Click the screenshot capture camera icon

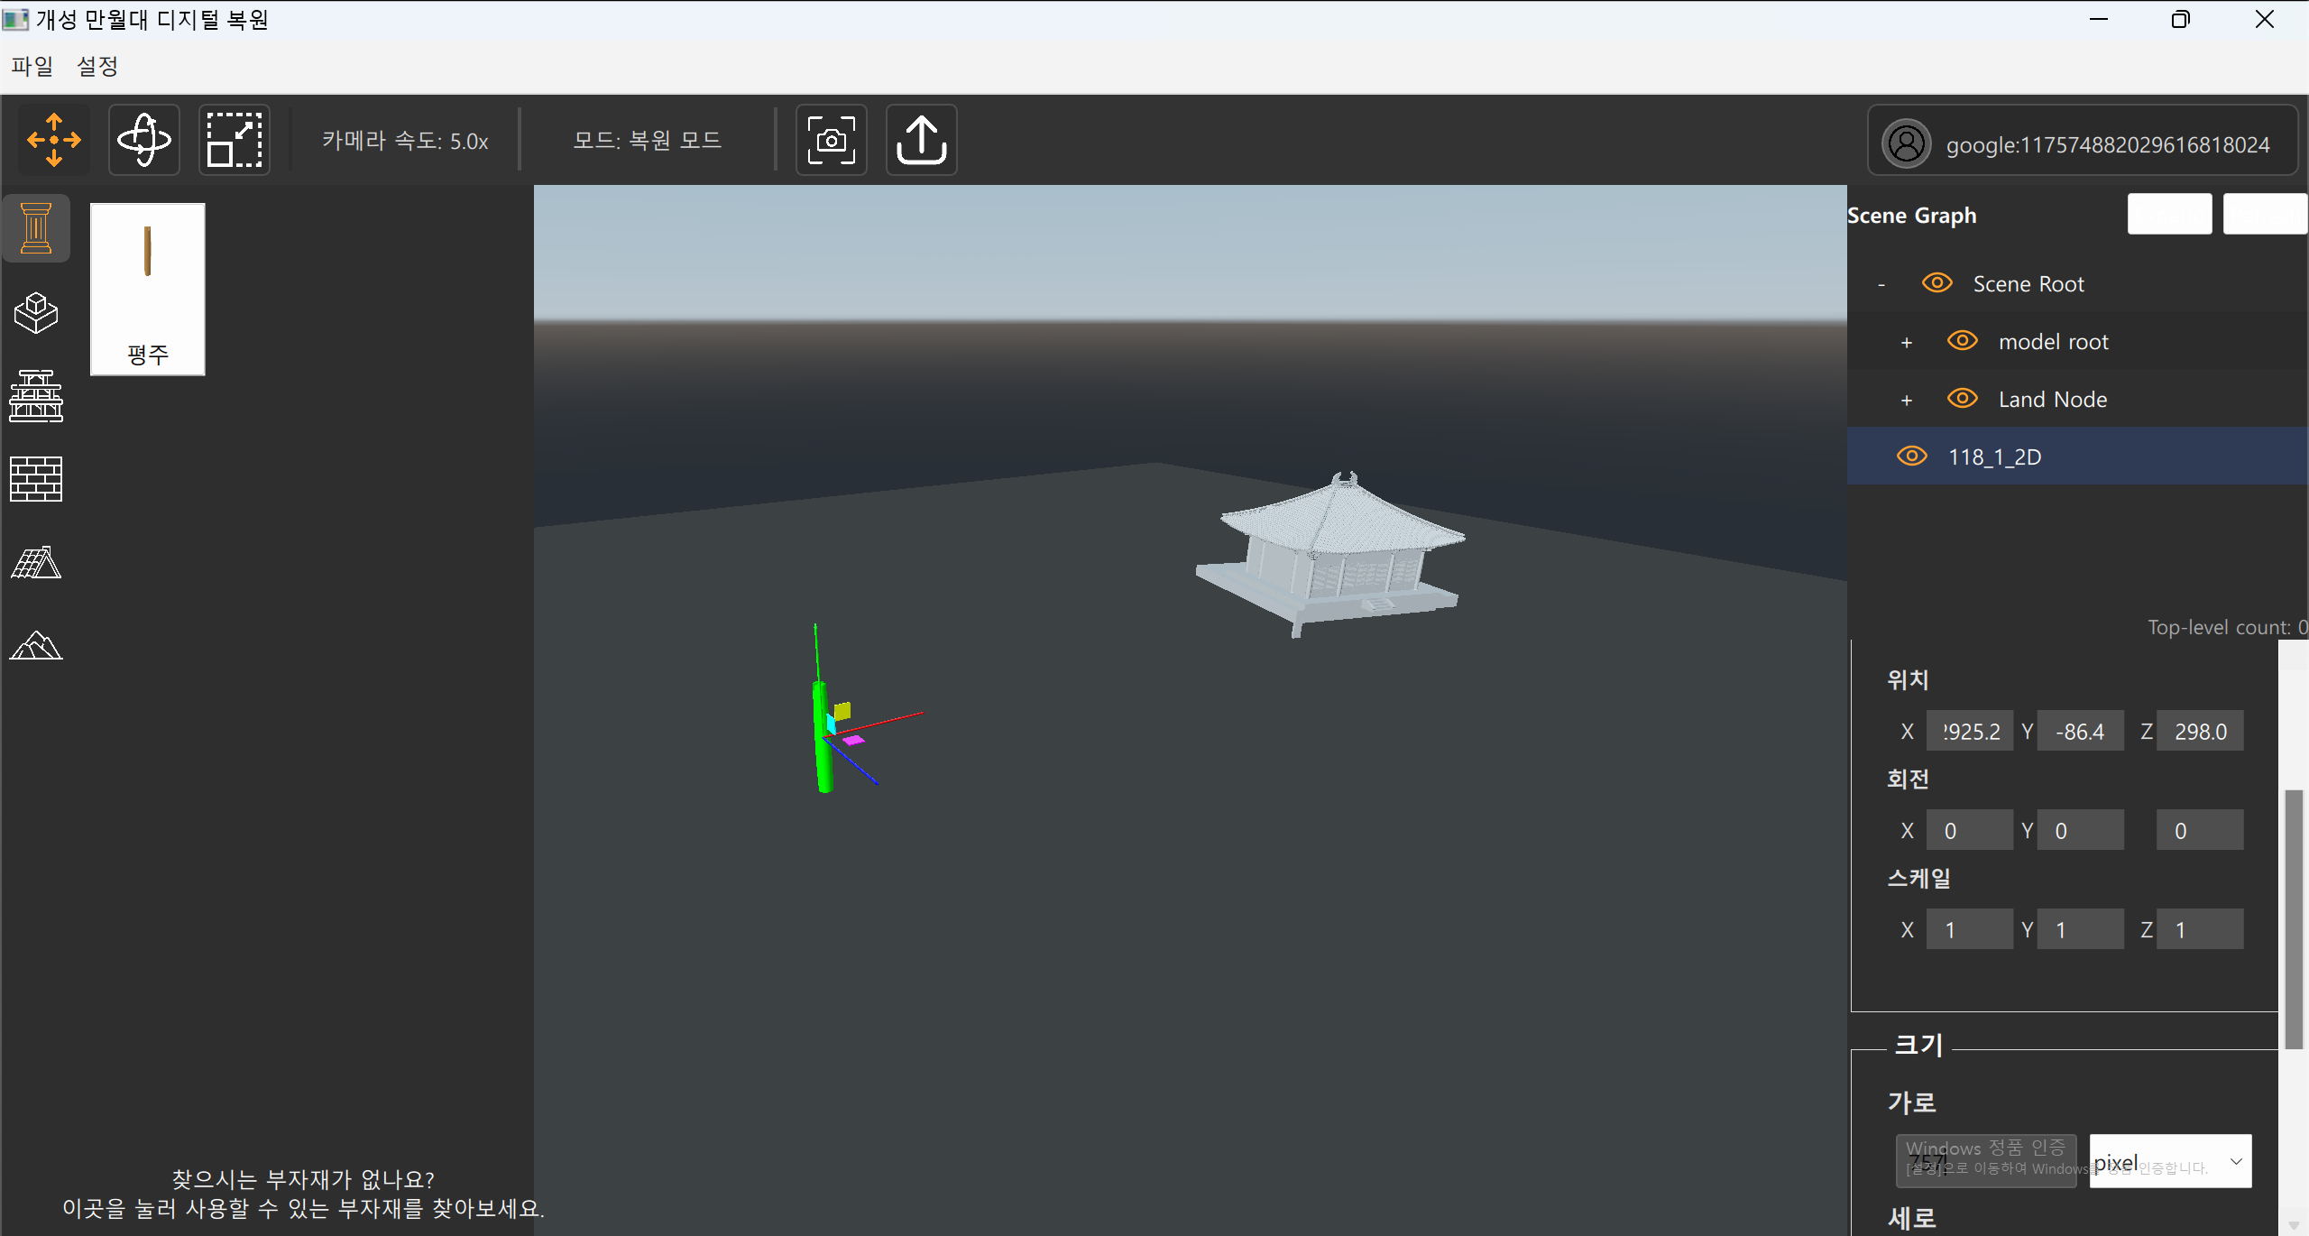point(831,140)
